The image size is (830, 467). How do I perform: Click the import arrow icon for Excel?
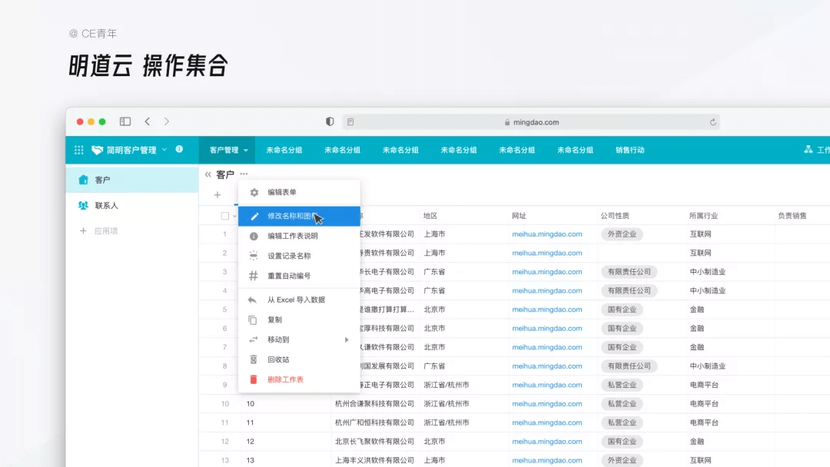(x=253, y=300)
